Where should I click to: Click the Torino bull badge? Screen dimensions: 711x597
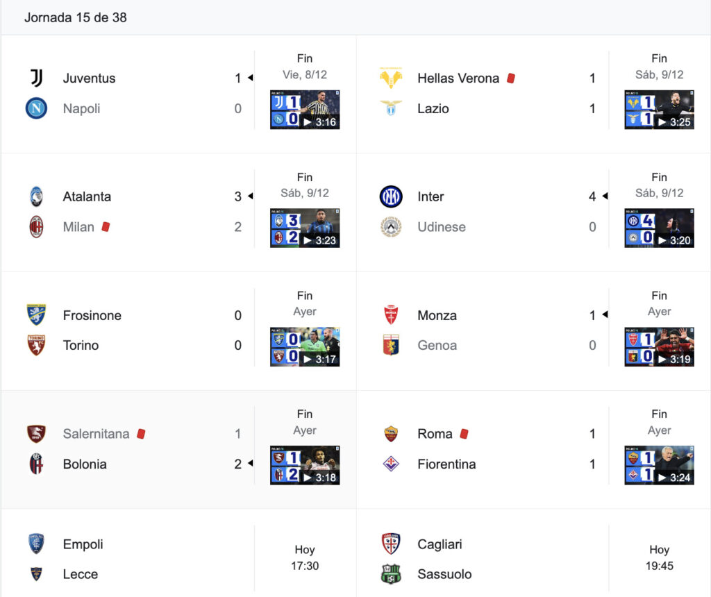[x=36, y=345]
